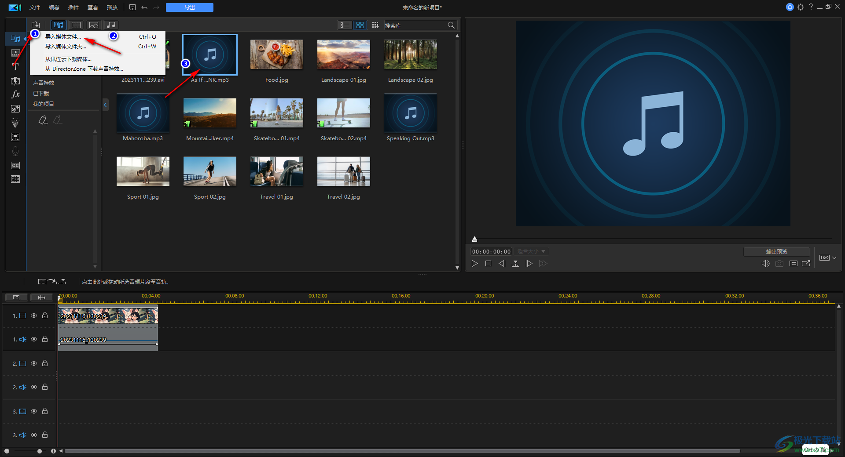Open the 插件 menu
Image resolution: width=845 pixels, height=457 pixels.
(73, 7)
